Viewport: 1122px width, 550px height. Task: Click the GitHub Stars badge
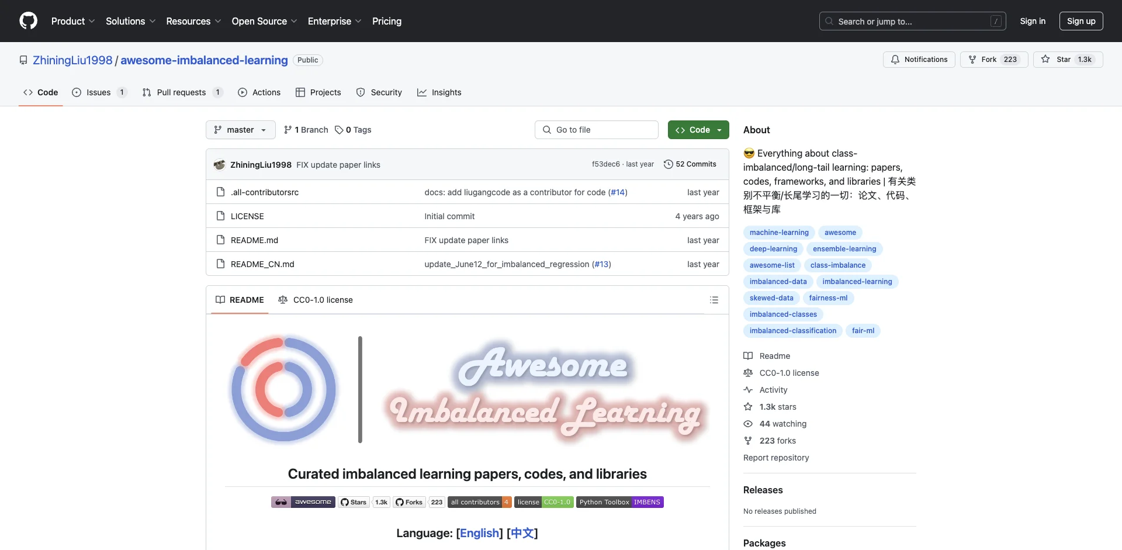tap(363, 502)
